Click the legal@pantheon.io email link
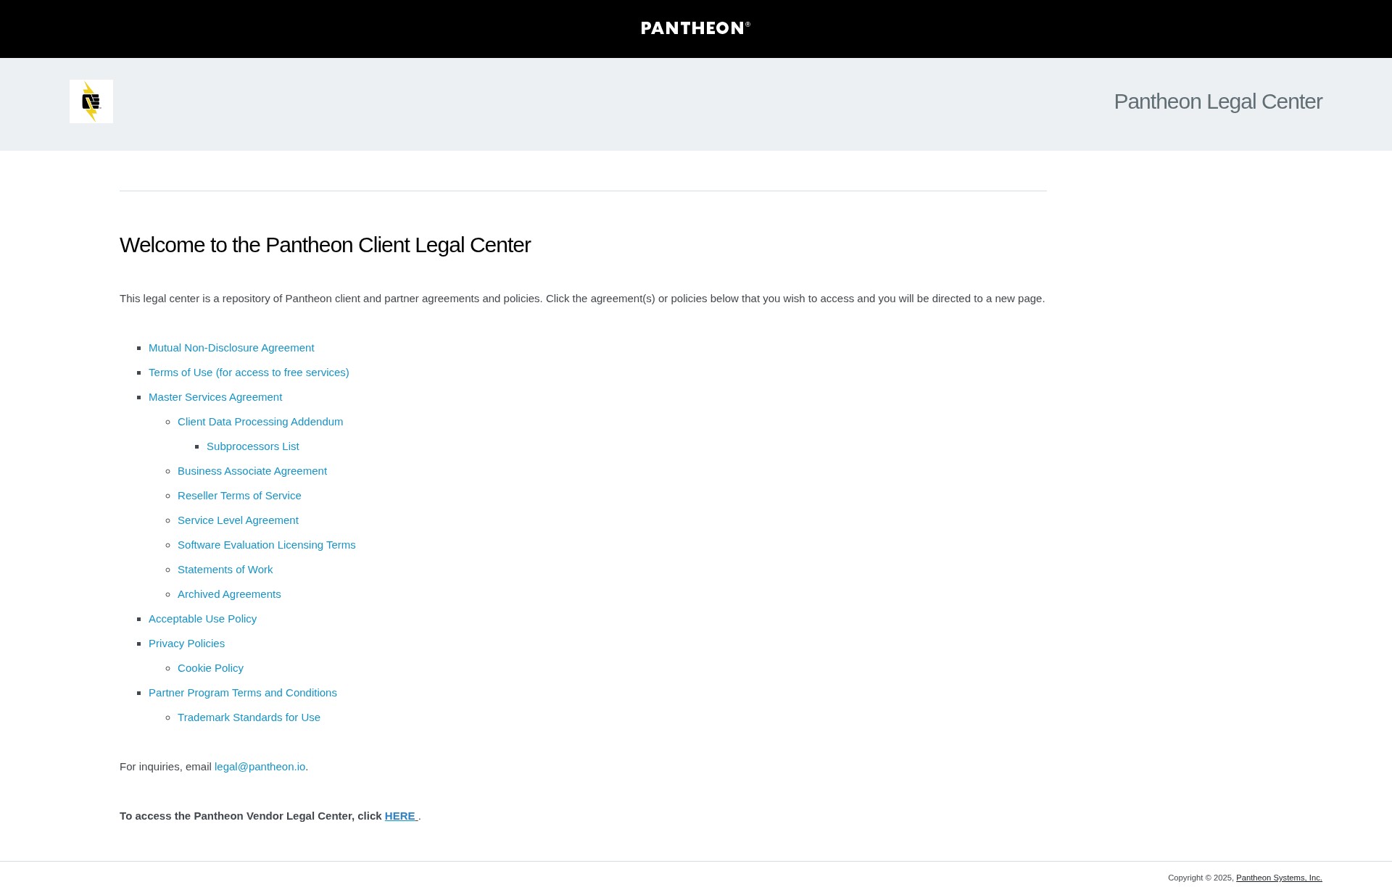Viewport: 1392px width, 895px height. (x=260, y=767)
